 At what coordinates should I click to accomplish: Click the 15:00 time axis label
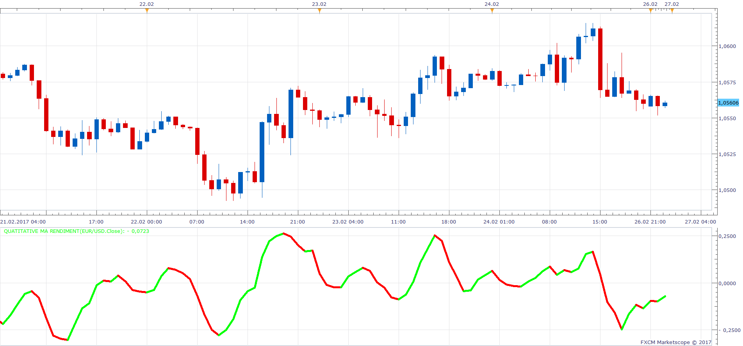[x=600, y=222]
